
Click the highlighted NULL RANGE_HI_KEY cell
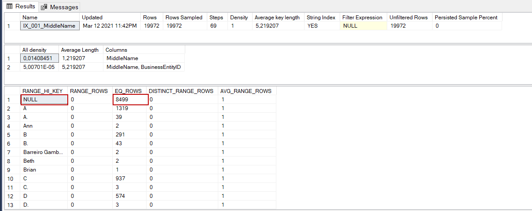[44, 100]
